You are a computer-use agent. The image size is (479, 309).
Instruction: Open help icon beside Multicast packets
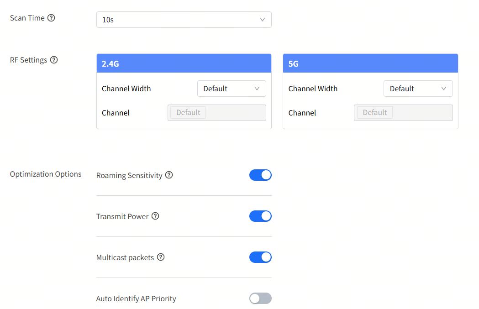coord(161,257)
